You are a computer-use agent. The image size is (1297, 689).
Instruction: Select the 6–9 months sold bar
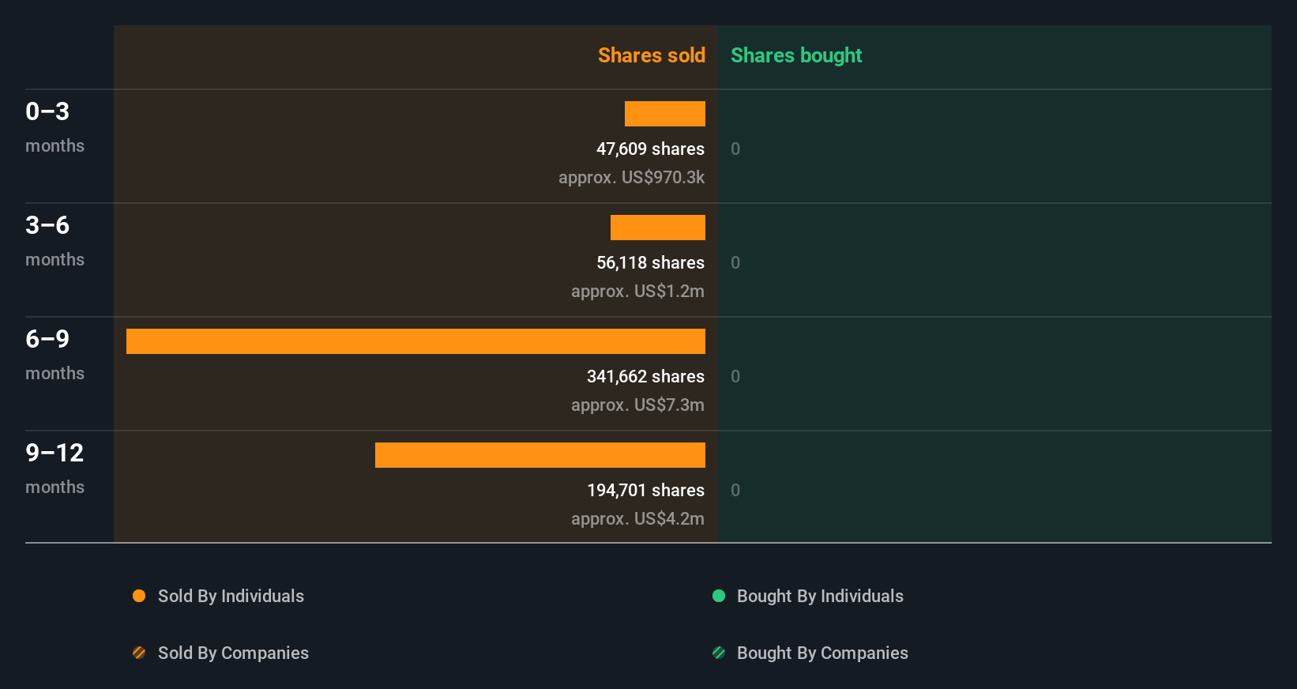point(415,341)
